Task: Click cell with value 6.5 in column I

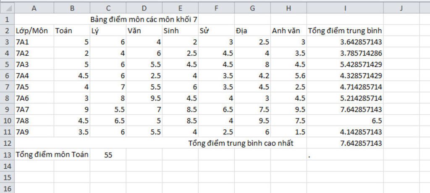Action: pos(345,121)
